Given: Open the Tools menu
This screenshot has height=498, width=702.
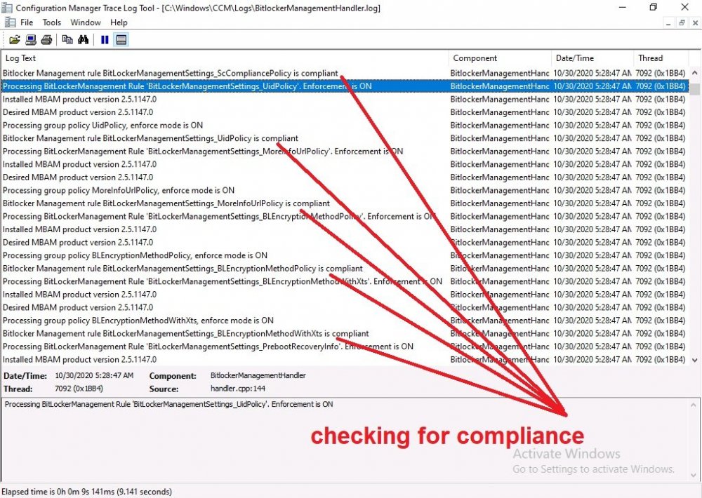Looking at the screenshot, I should click(51, 22).
